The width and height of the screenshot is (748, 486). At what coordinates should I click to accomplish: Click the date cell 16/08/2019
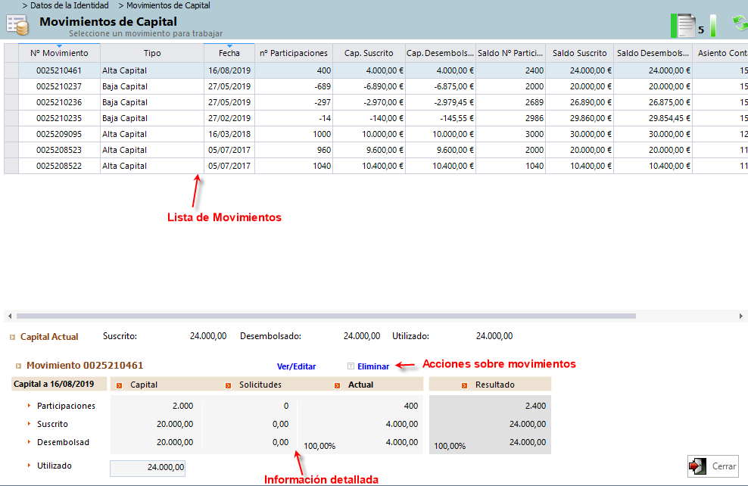point(229,70)
